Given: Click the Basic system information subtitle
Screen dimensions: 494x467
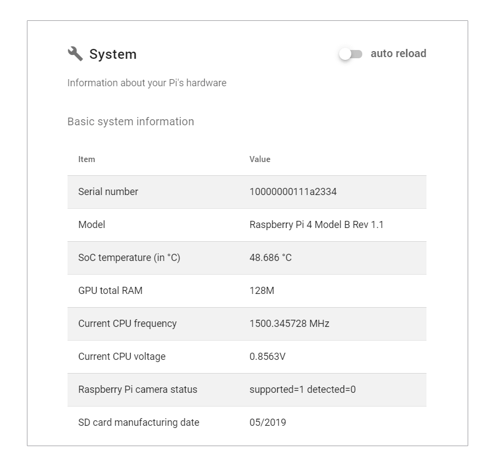Looking at the screenshot, I should coord(131,121).
